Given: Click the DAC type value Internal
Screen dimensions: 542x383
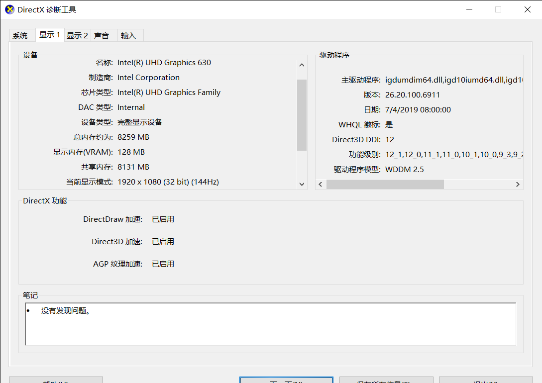Looking at the screenshot, I should pos(131,107).
